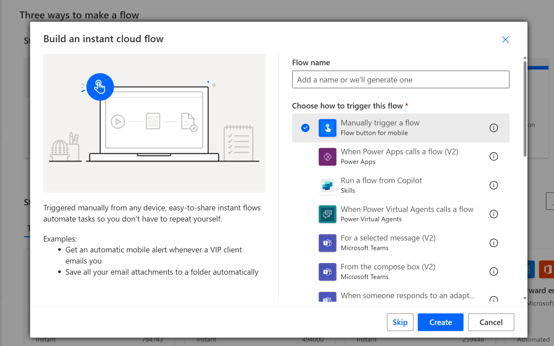Screen dimensions: 554x346
Task: Click the Copilot icon next to Run a flow
Action: 327,185
